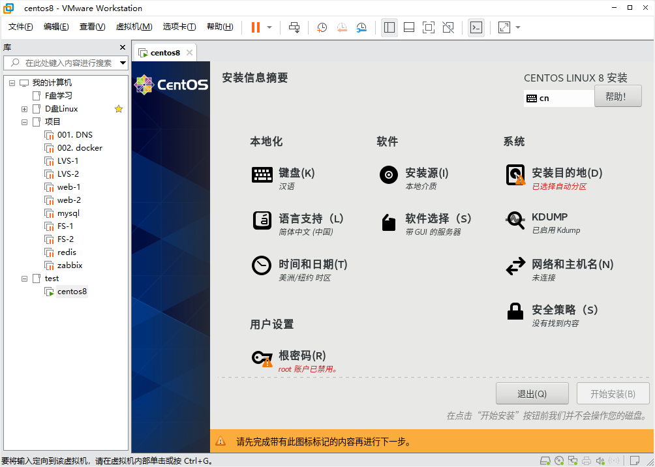Image resolution: width=655 pixels, height=467 pixels.
Task: Open the 安全策略 (S) lock icon
Action: pyautogui.click(x=515, y=311)
